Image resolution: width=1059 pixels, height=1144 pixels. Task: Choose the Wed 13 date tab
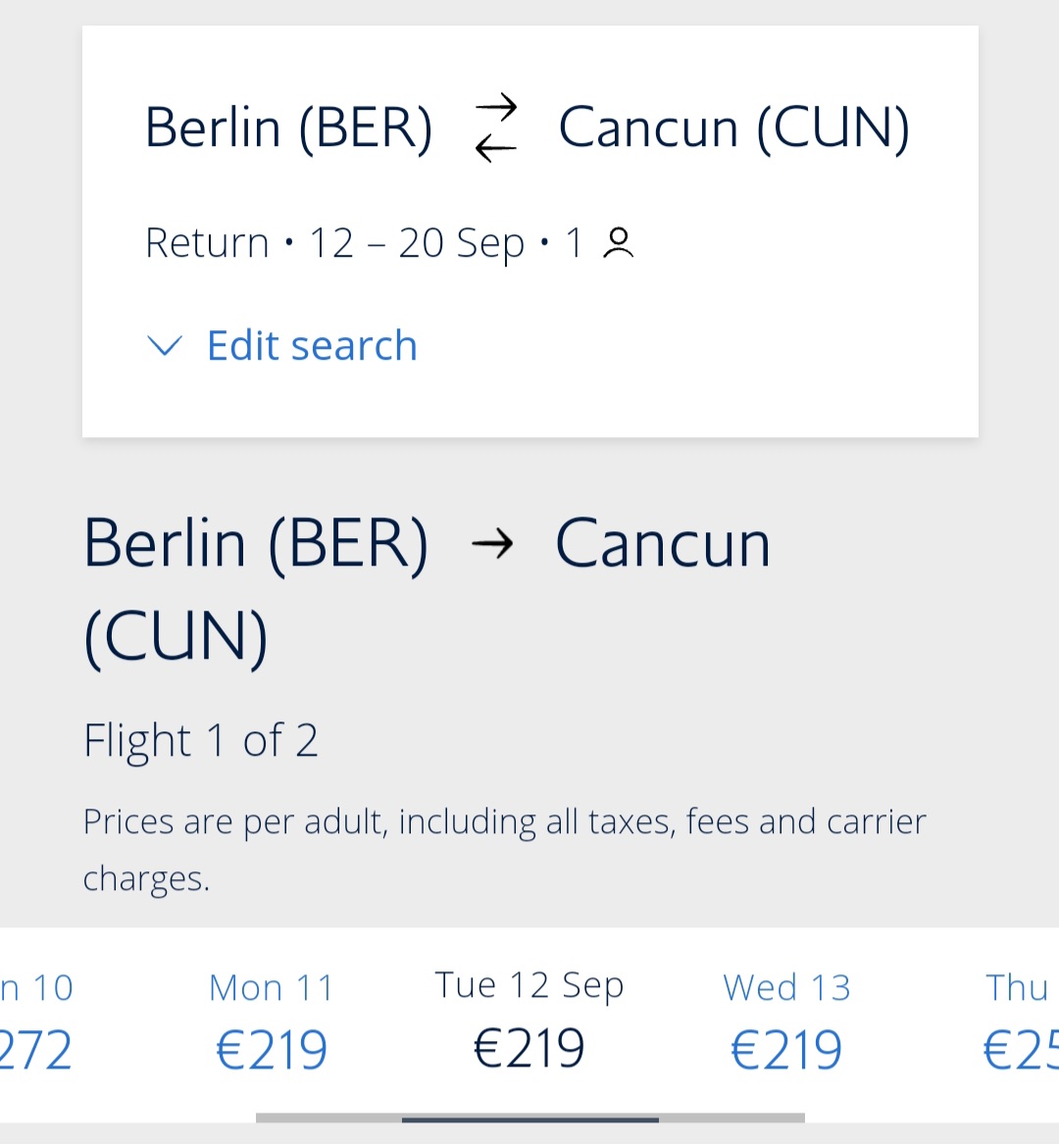(x=786, y=1021)
